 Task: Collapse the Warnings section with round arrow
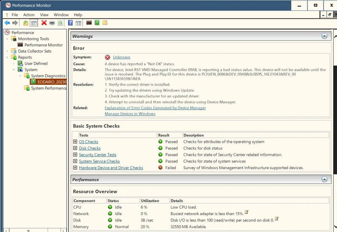point(324,36)
